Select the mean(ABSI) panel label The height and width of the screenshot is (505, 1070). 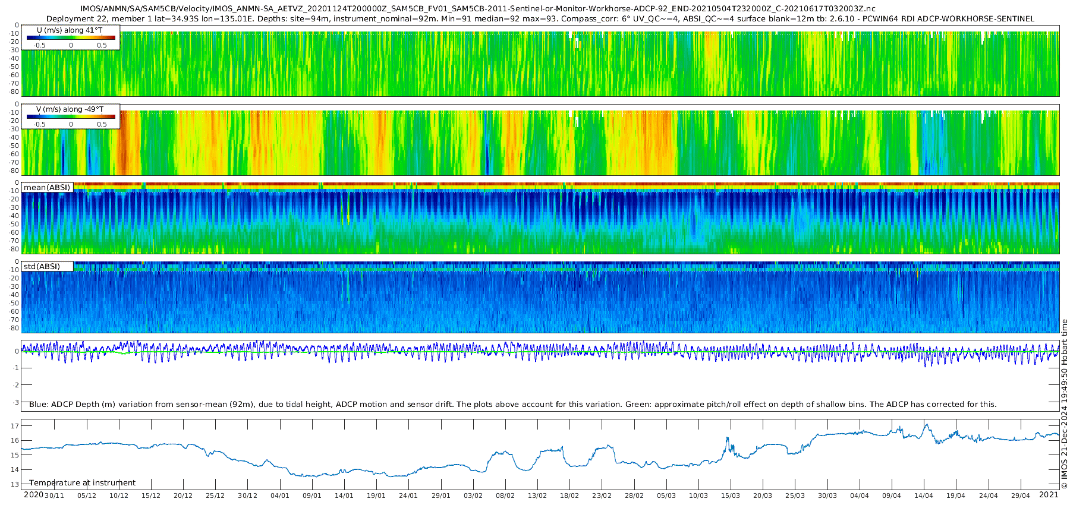tap(47, 188)
